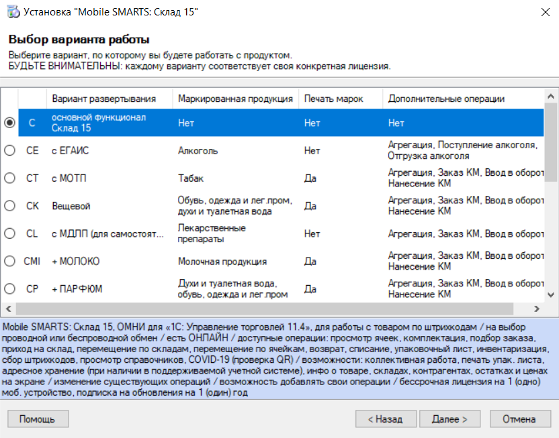This screenshot has height=438, width=559.
Task: Click the horizontal scrollbar right arrow
Action: [x=537, y=309]
